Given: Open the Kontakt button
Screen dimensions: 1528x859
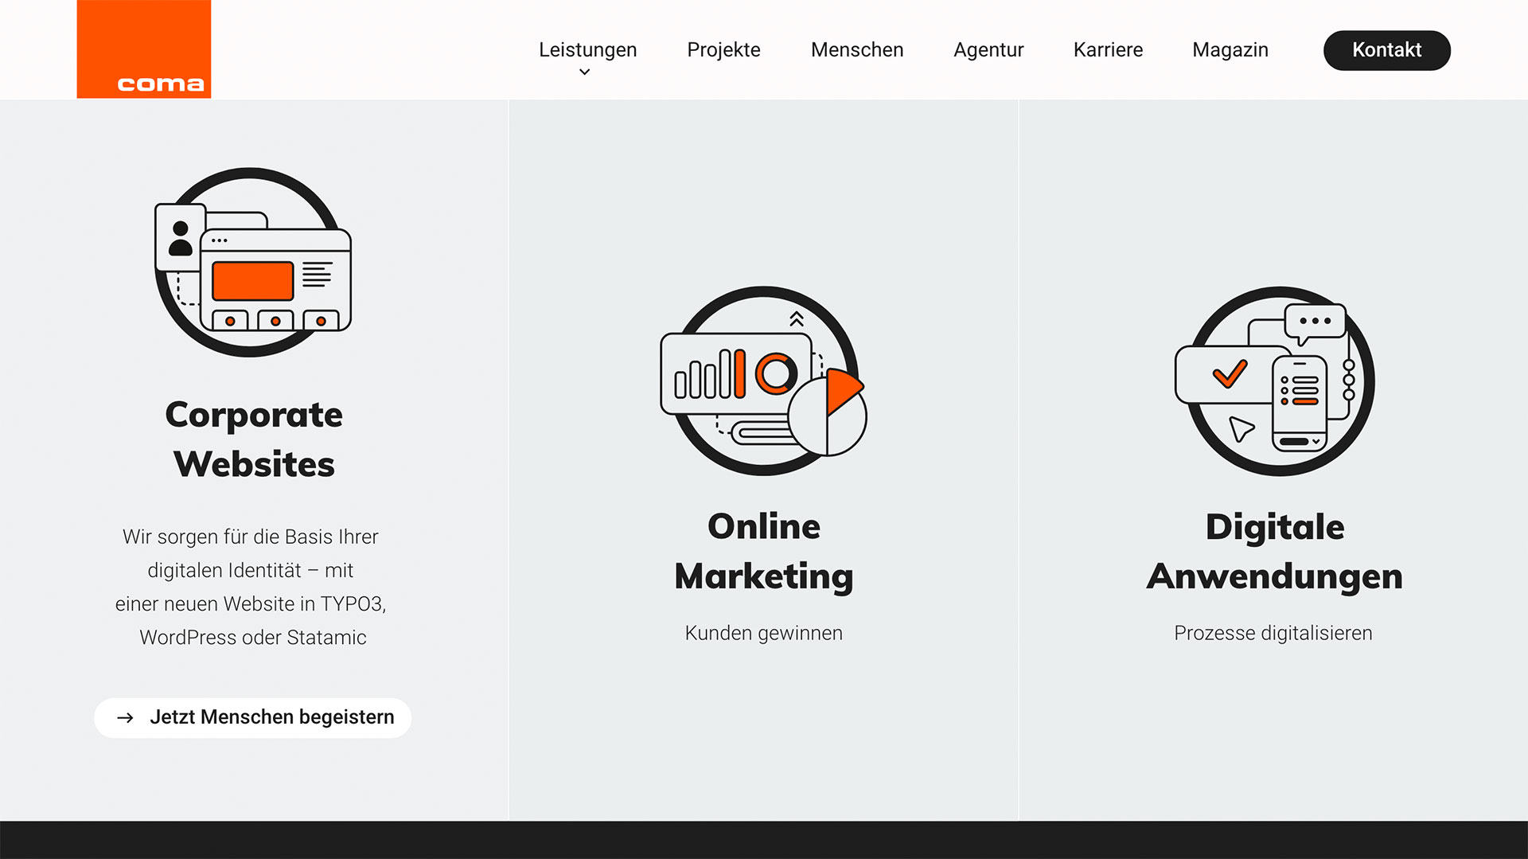Looking at the screenshot, I should (1386, 49).
